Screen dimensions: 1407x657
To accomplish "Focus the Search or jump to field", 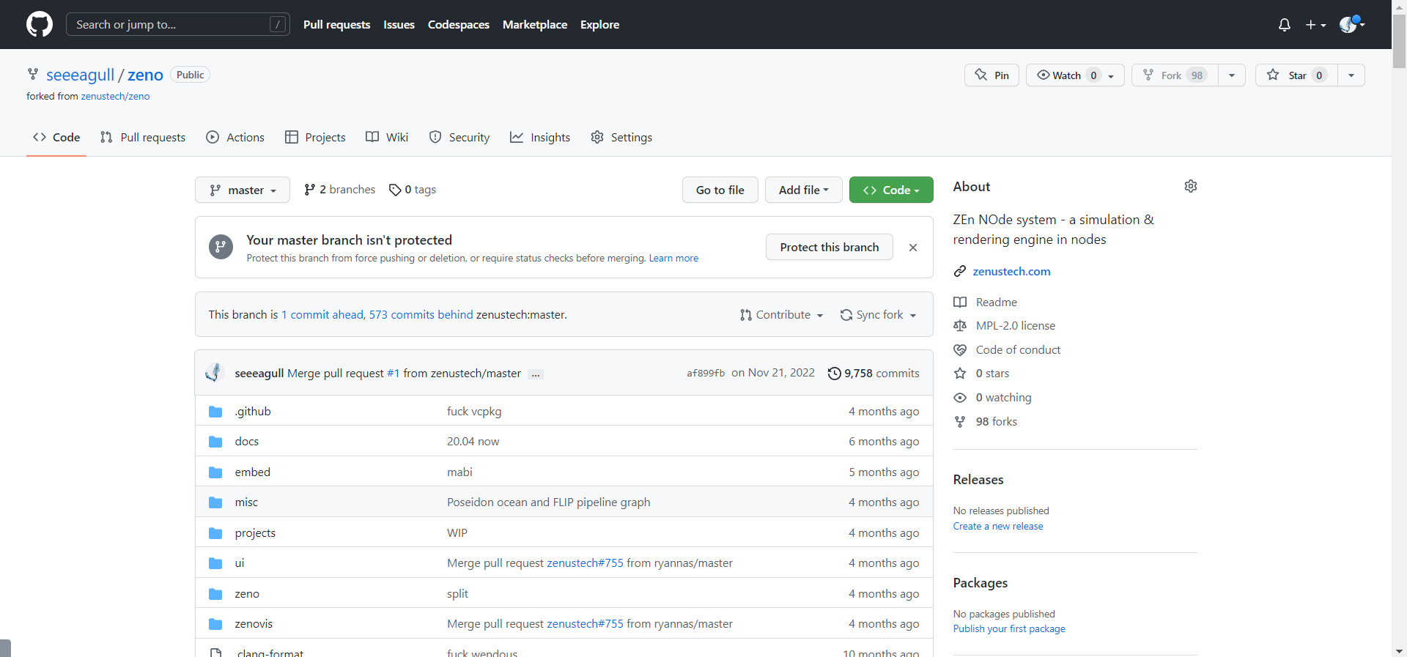I will (x=178, y=24).
